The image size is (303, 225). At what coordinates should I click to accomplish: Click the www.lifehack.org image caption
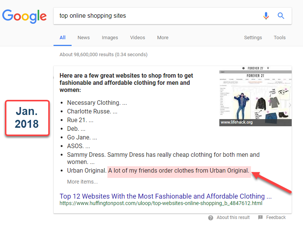click(237, 122)
